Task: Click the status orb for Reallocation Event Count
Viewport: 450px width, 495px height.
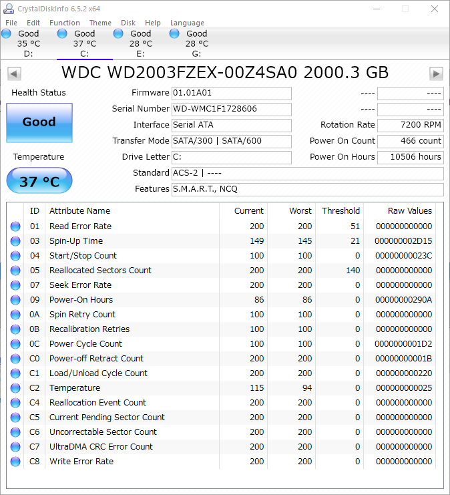Action: [x=15, y=403]
